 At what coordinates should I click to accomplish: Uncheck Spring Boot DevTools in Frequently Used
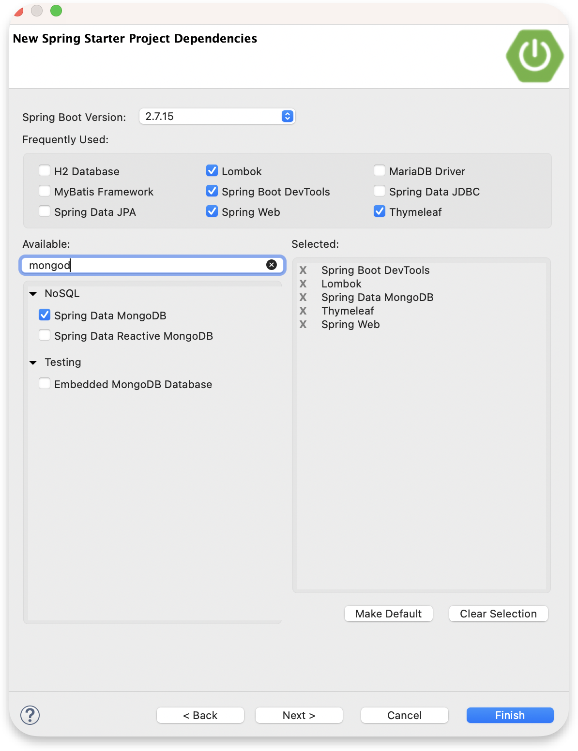(212, 191)
